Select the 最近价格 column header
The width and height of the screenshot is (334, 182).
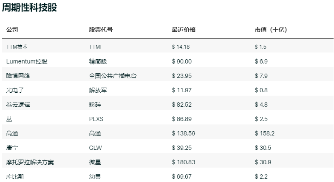click(x=184, y=30)
